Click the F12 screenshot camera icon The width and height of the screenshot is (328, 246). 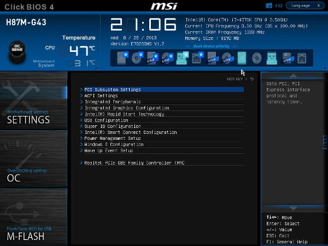click(x=268, y=5)
